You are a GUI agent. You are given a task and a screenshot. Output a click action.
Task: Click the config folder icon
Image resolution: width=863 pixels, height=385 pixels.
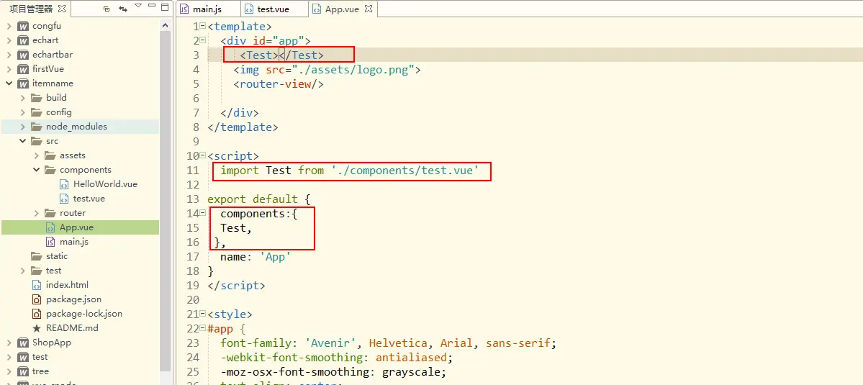click(x=37, y=112)
